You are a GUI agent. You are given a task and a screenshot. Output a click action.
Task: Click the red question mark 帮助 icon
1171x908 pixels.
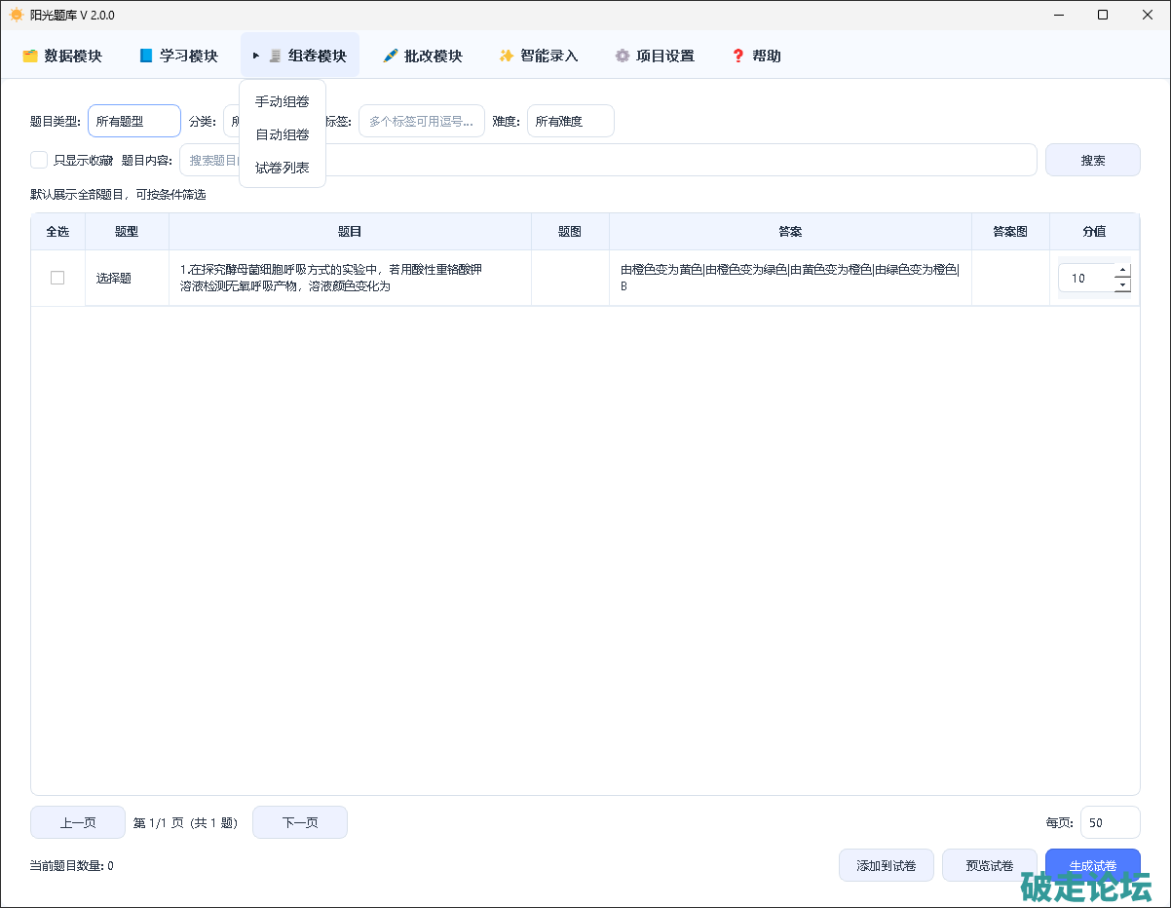pos(737,57)
